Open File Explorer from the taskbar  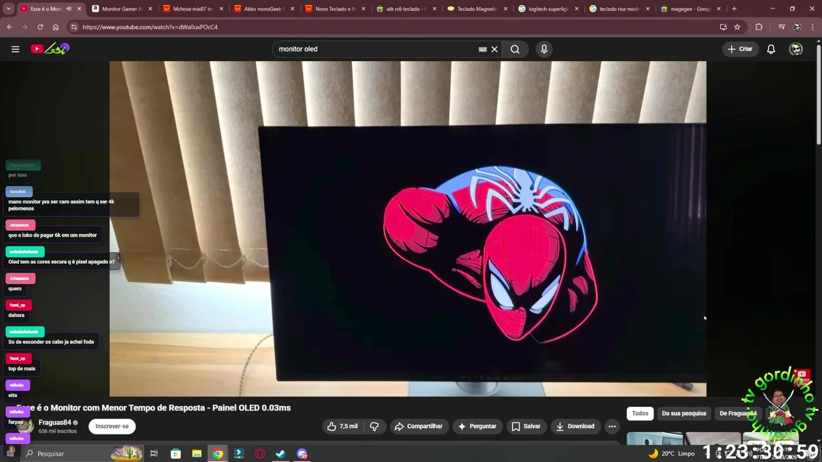coord(197,454)
